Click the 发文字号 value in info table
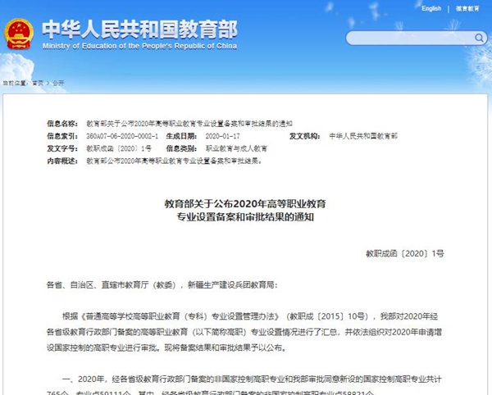 click(x=119, y=148)
